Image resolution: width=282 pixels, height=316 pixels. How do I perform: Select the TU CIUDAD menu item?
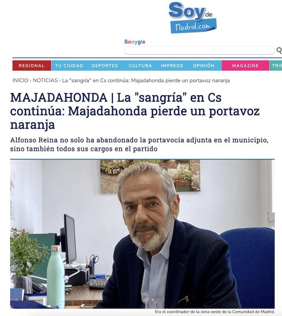pyautogui.click(x=69, y=66)
